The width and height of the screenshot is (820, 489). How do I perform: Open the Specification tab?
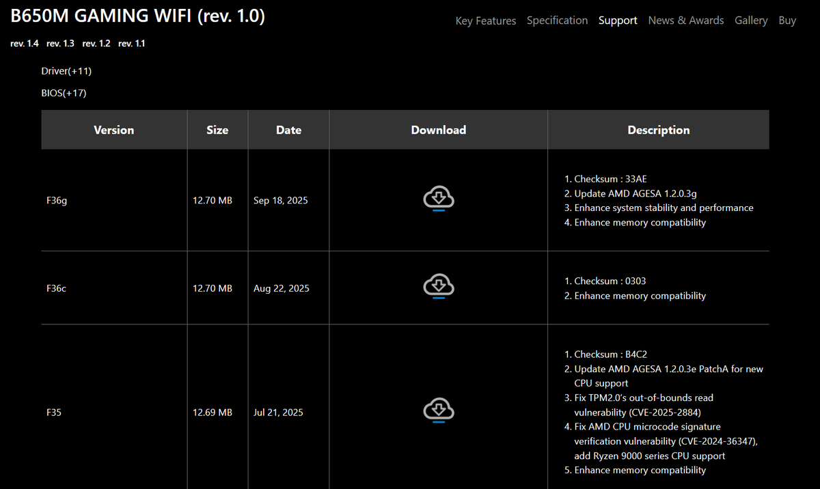(557, 20)
